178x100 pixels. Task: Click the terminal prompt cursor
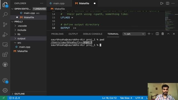coord(100,45)
